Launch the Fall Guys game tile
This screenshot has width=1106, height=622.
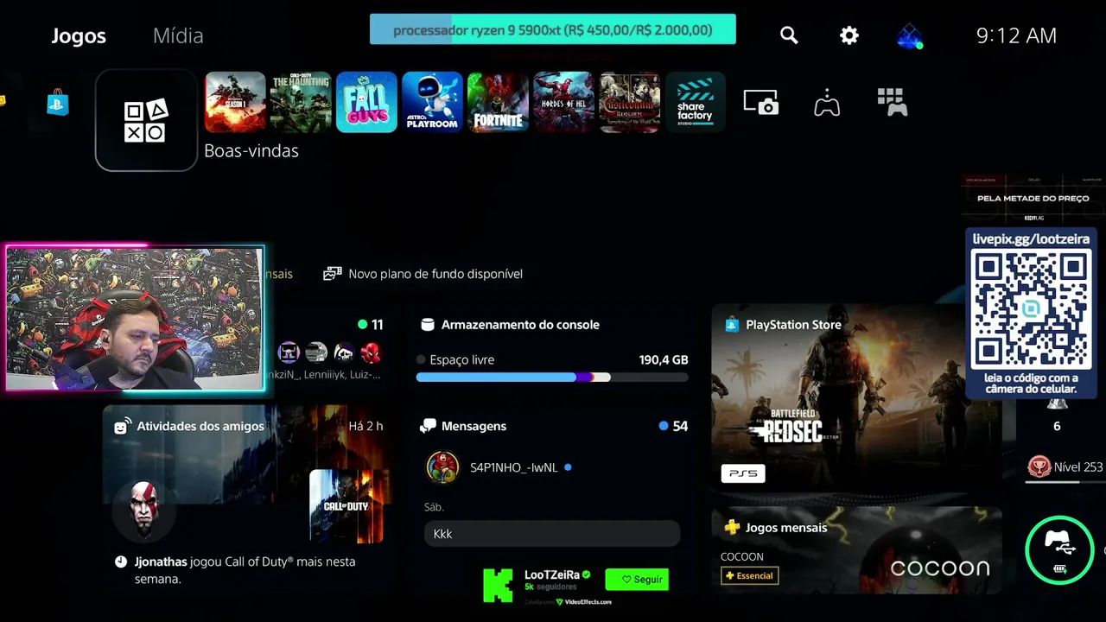click(x=366, y=102)
